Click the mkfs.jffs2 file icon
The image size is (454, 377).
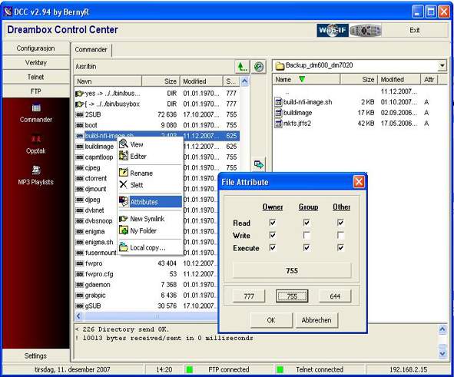point(278,124)
